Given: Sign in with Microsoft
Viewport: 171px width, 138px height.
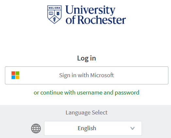Looking at the screenshot, I should (x=87, y=75).
